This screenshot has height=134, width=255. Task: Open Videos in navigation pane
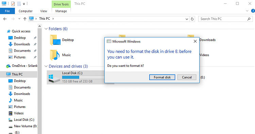(19, 113)
